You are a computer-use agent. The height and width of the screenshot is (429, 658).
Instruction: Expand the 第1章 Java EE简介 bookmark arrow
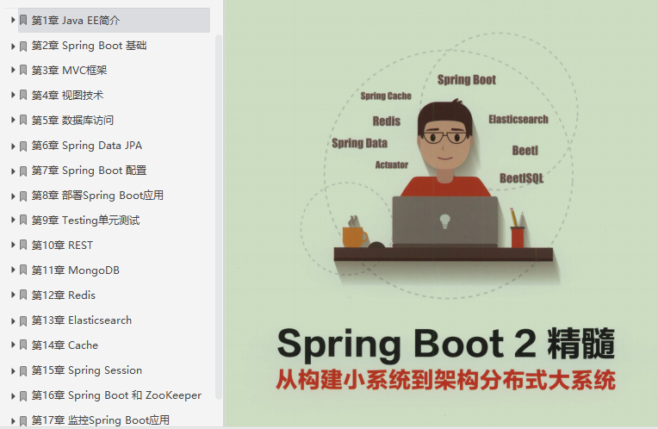(x=13, y=20)
